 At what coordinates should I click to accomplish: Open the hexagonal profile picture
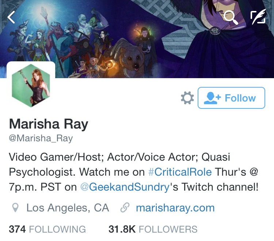tap(31, 85)
